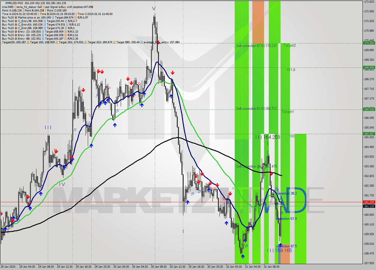
Task: Click the blue V marker above the price peak
Action: click(x=154, y=9)
